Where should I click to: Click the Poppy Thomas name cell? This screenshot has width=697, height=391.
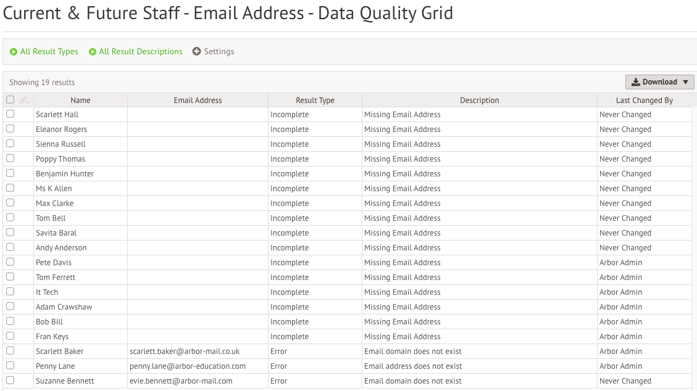[80, 159]
